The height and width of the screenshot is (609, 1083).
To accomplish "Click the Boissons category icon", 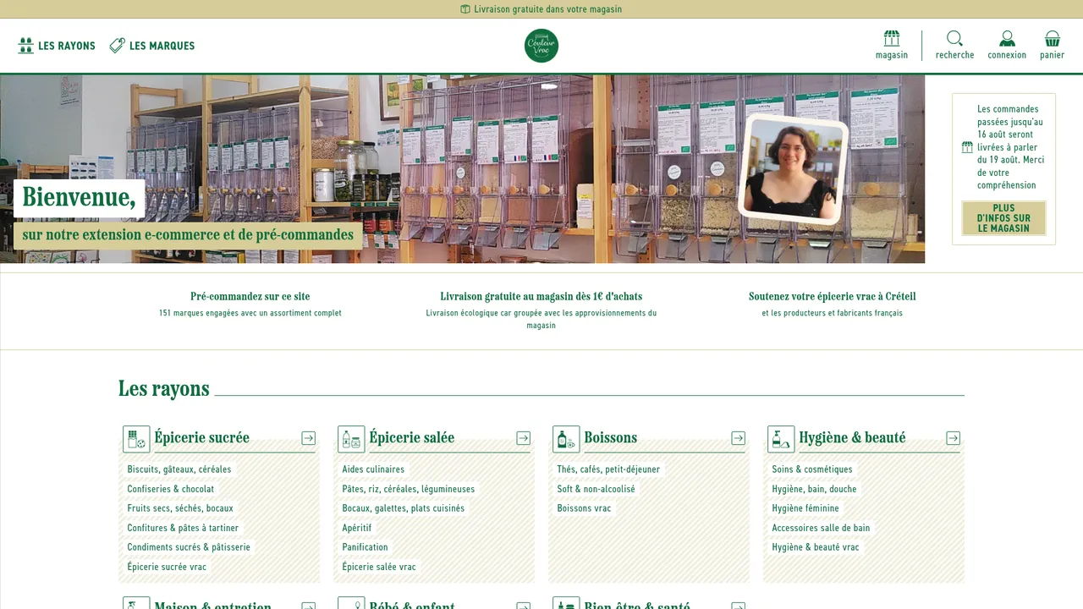I will point(566,439).
